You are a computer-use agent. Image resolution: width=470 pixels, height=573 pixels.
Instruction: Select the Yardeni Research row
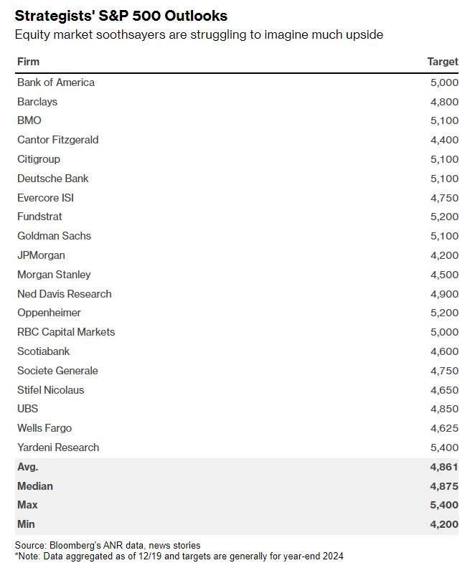[x=237, y=447]
